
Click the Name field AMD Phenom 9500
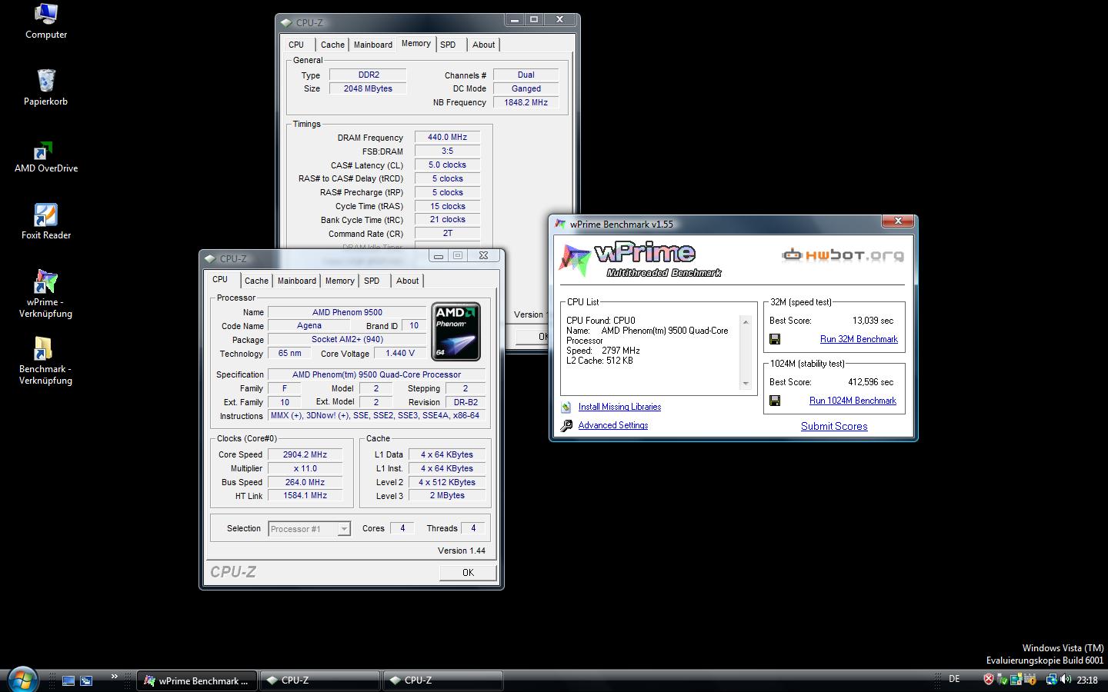(x=347, y=312)
